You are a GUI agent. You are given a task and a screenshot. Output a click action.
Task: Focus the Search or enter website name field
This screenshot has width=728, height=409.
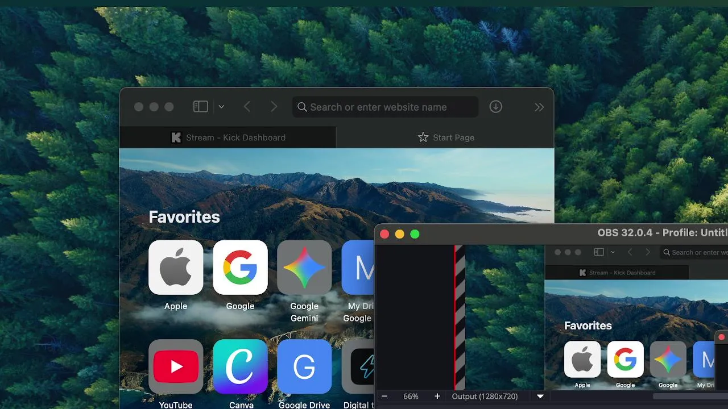[x=385, y=107]
